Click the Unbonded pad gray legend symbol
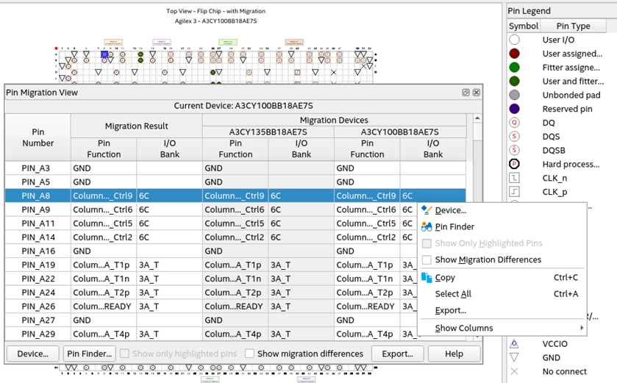Image resolution: width=617 pixels, height=383 pixels. click(x=514, y=95)
